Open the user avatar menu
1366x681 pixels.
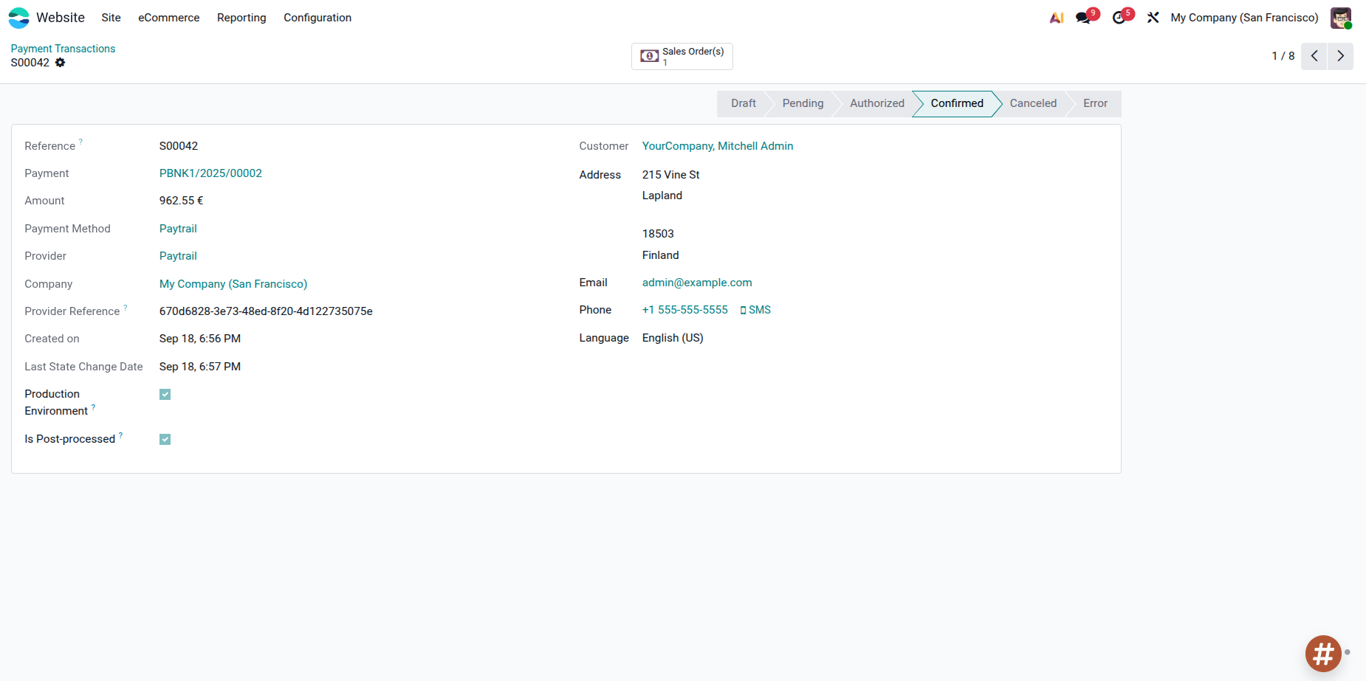1340,17
